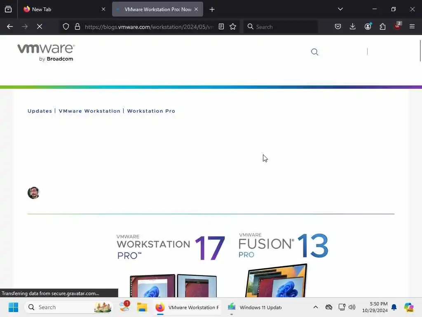Open a new tab with plus button
Image resolution: width=422 pixels, height=317 pixels.
(212, 9)
